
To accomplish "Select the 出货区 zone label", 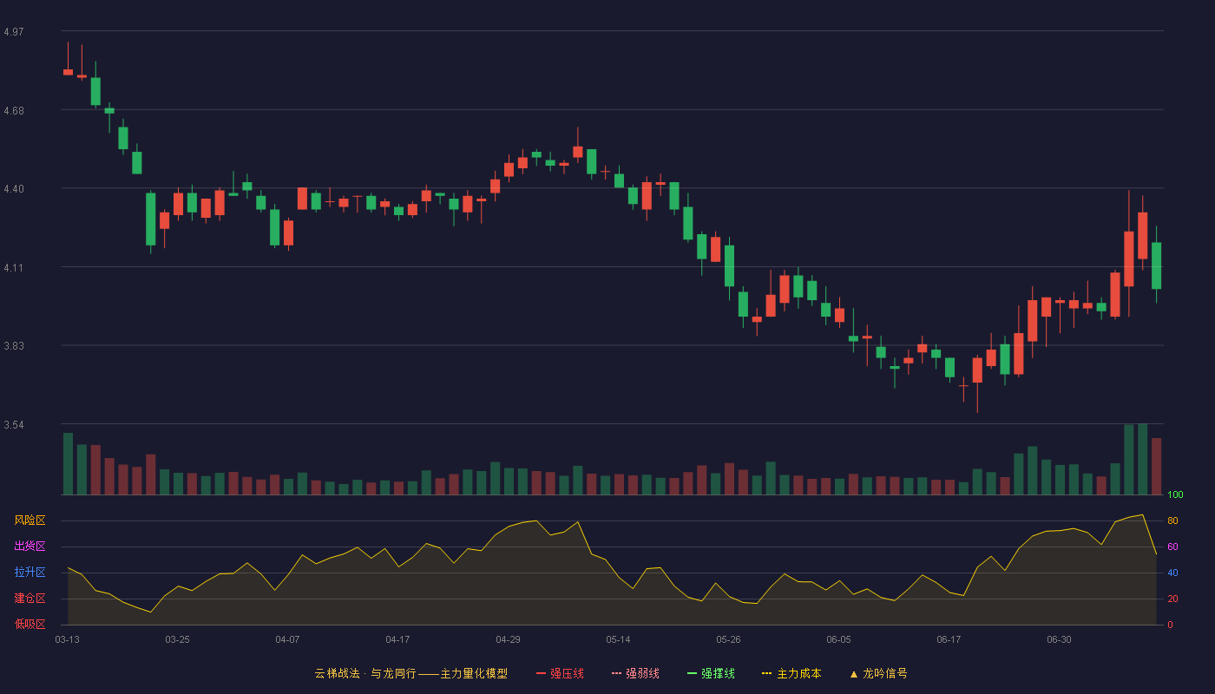I will 30,547.
